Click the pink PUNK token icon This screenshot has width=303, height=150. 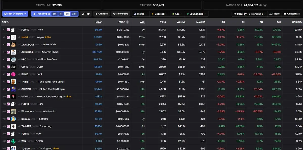13,74
